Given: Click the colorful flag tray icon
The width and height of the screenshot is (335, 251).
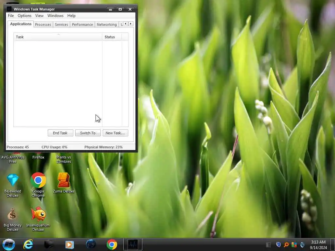Looking at the screenshot, I should (x=294, y=244).
